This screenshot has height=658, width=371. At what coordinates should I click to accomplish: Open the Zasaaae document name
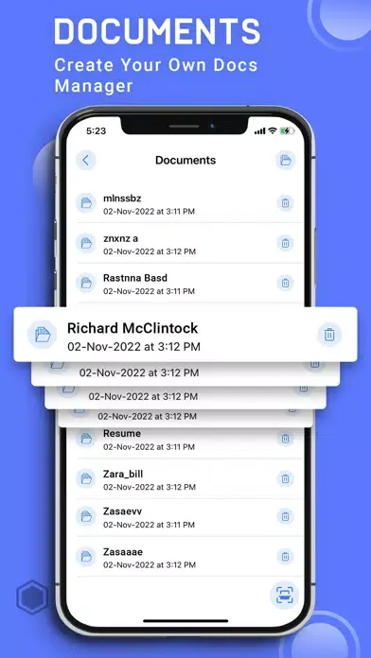(123, 552)
